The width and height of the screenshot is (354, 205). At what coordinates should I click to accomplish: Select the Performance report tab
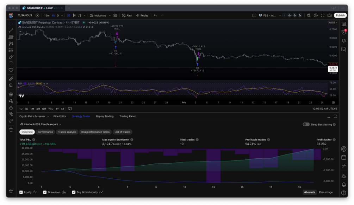pyautogui.click(x=45, y=132)
